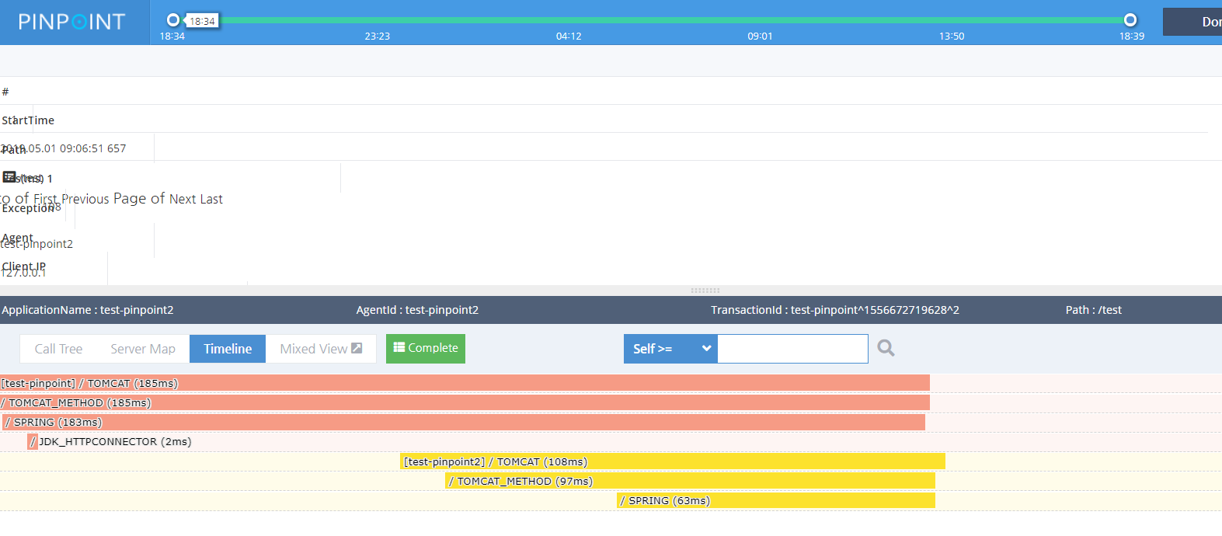Screen dimensions: 1222x536
Task: Click the search magnifier icon
Action: 886,348
